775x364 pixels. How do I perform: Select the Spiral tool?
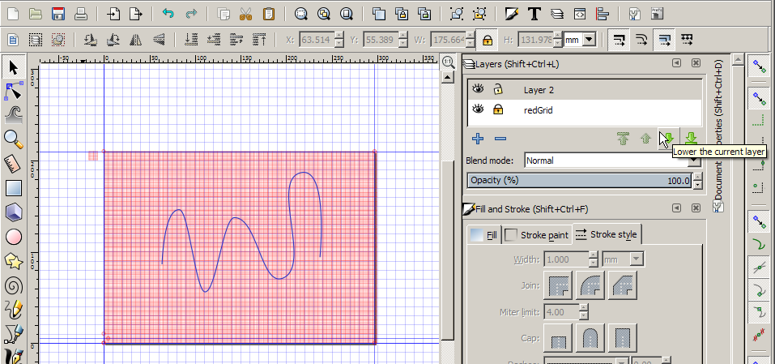coord(13,285)
